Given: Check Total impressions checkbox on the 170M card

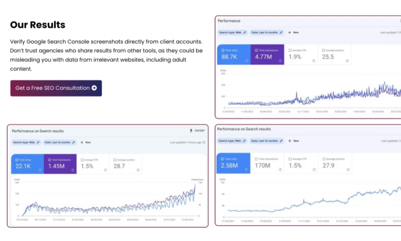Looking at the screenshot, I should 256,159.
